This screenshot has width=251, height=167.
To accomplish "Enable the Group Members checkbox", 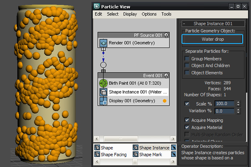I will click(187, 59).
